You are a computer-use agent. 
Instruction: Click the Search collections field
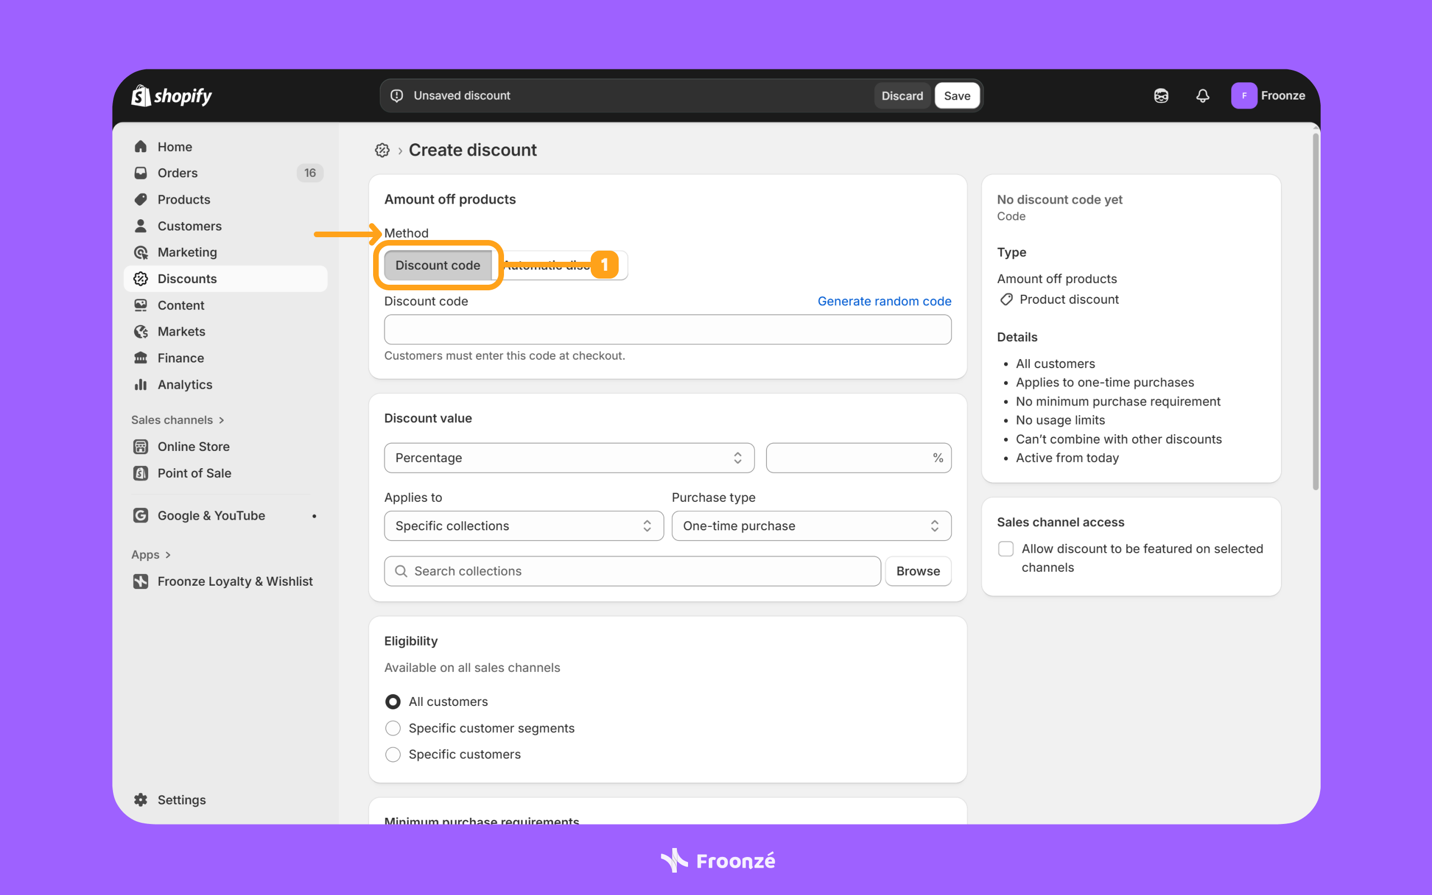coord(632,571)
